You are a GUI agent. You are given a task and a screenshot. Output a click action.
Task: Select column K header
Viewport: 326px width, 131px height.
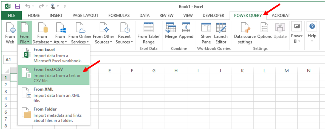click(x=242, y=71)
